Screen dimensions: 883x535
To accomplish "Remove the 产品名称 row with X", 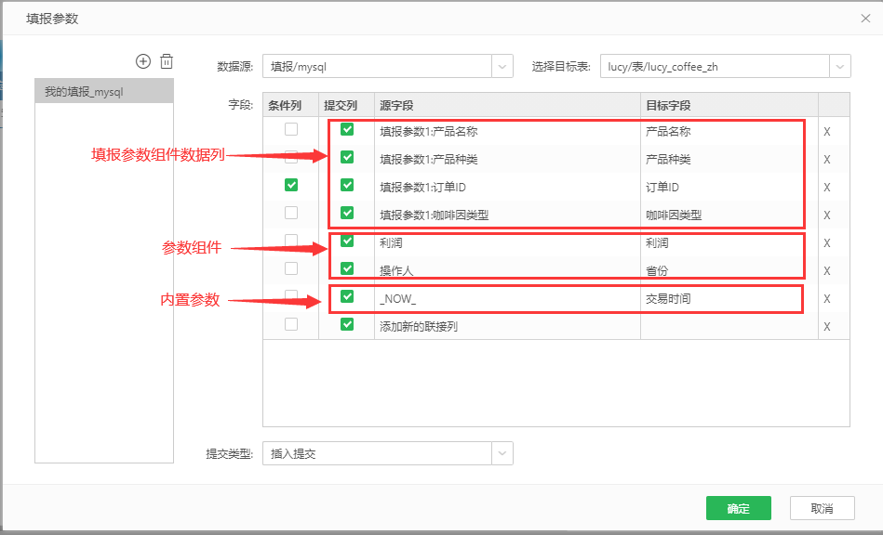I will [x=826, y=132].
